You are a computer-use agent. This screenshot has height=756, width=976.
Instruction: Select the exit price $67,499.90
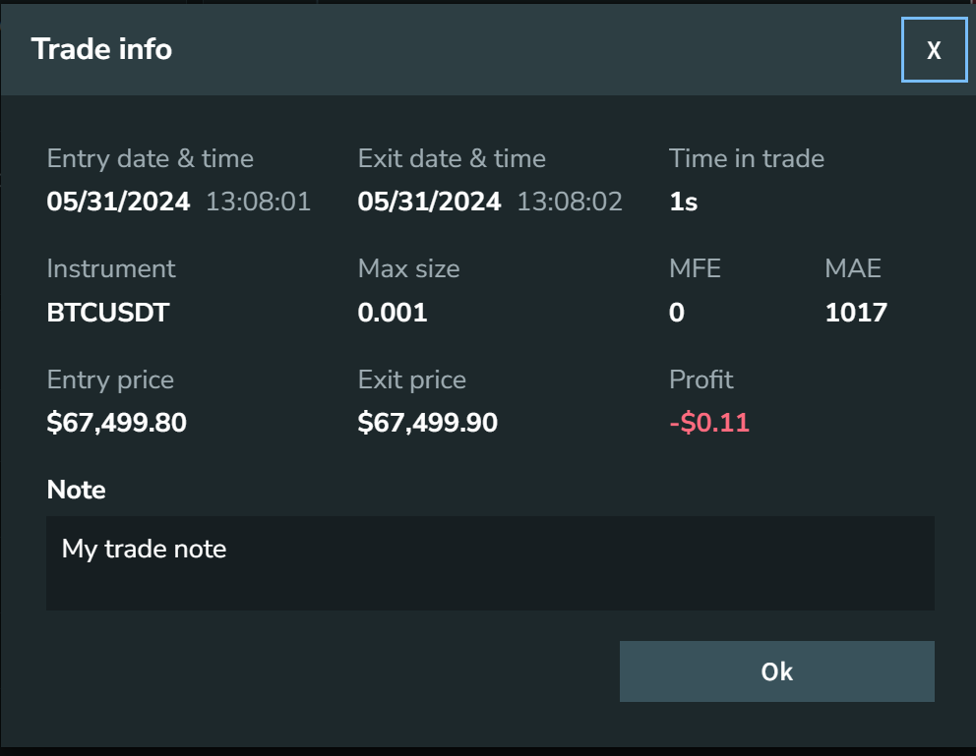[x=427, y=422]
